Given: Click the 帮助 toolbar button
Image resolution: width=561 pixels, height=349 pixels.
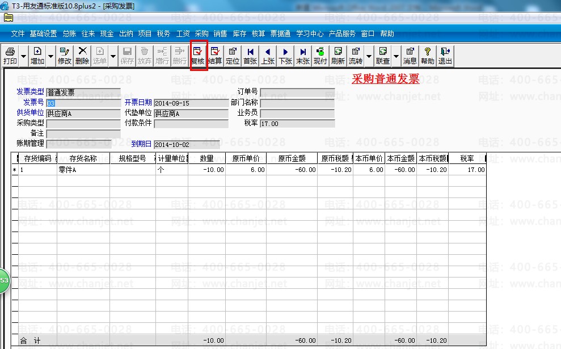Looking at the screenshot, I should click(x=428, y=56).
